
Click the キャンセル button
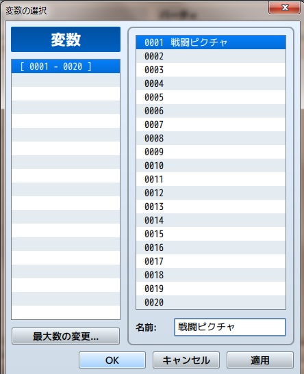(186, 360)
